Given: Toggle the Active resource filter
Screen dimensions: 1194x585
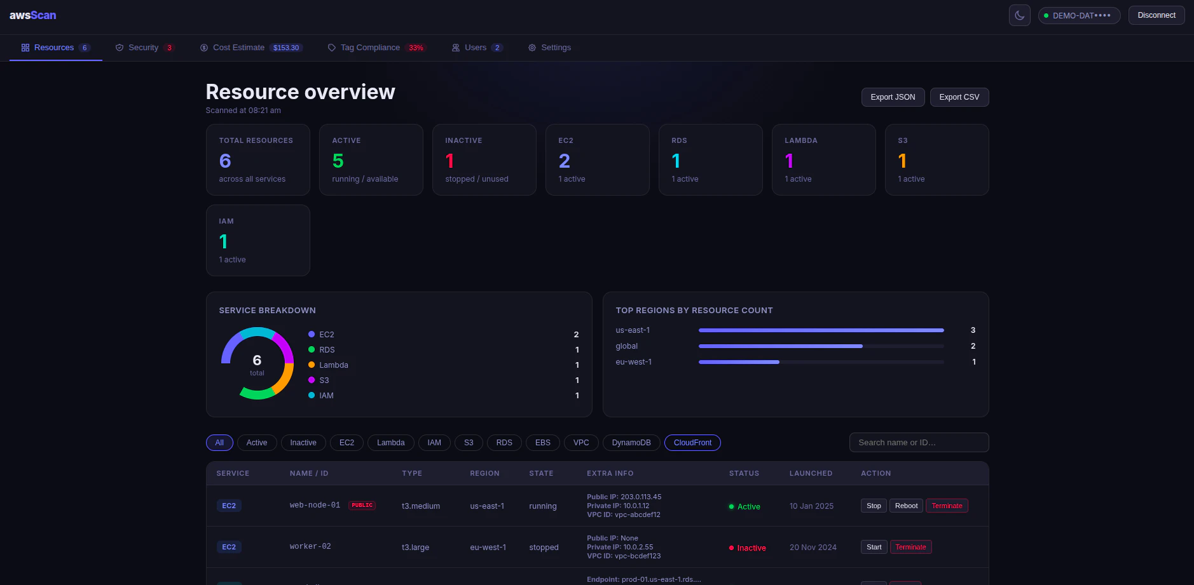Looking at the screenshot, I should coord(256,442).
